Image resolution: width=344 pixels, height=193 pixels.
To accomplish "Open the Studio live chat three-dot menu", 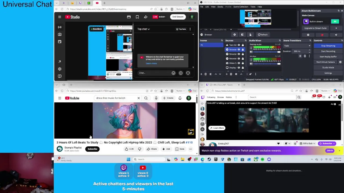I will (x=190, y=29).
